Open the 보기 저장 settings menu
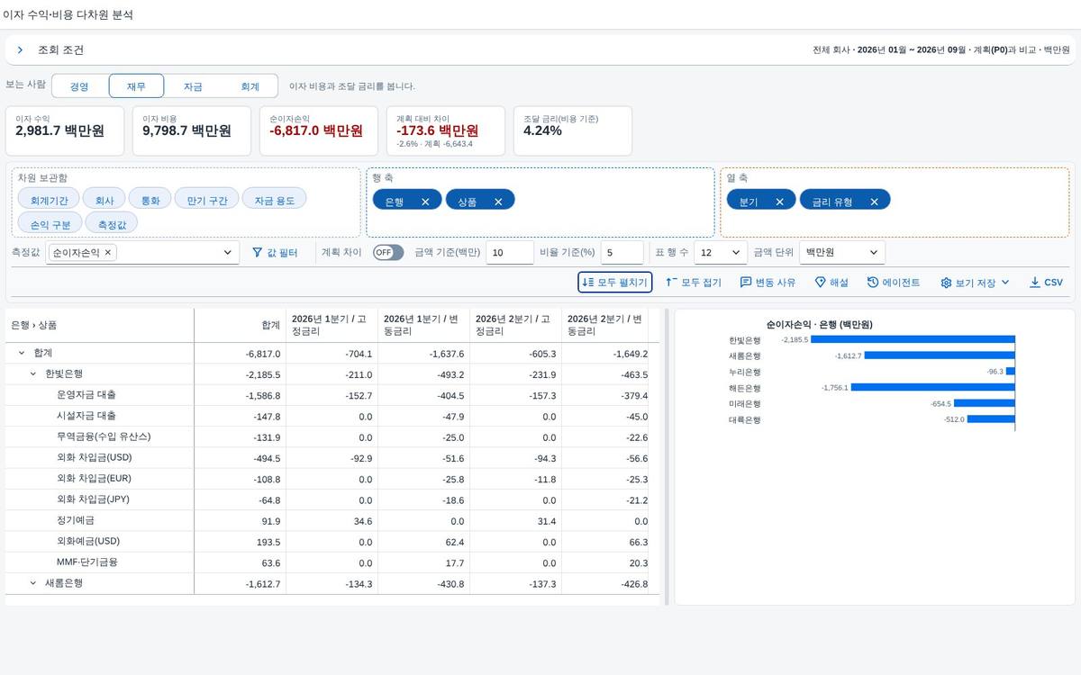 (x=975, y=282)
